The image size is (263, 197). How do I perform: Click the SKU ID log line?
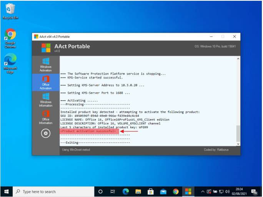(100, 116)
